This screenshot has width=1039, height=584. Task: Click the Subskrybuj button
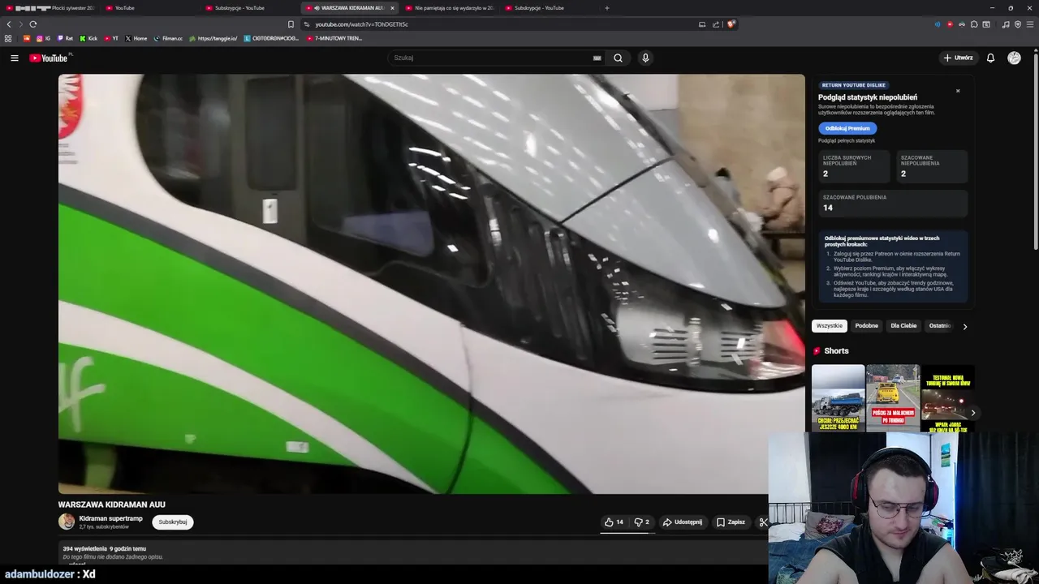173,522
